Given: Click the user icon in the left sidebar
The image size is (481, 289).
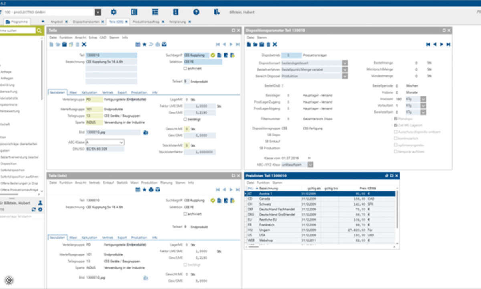Looking at the screenshot, I should (40, 204).
